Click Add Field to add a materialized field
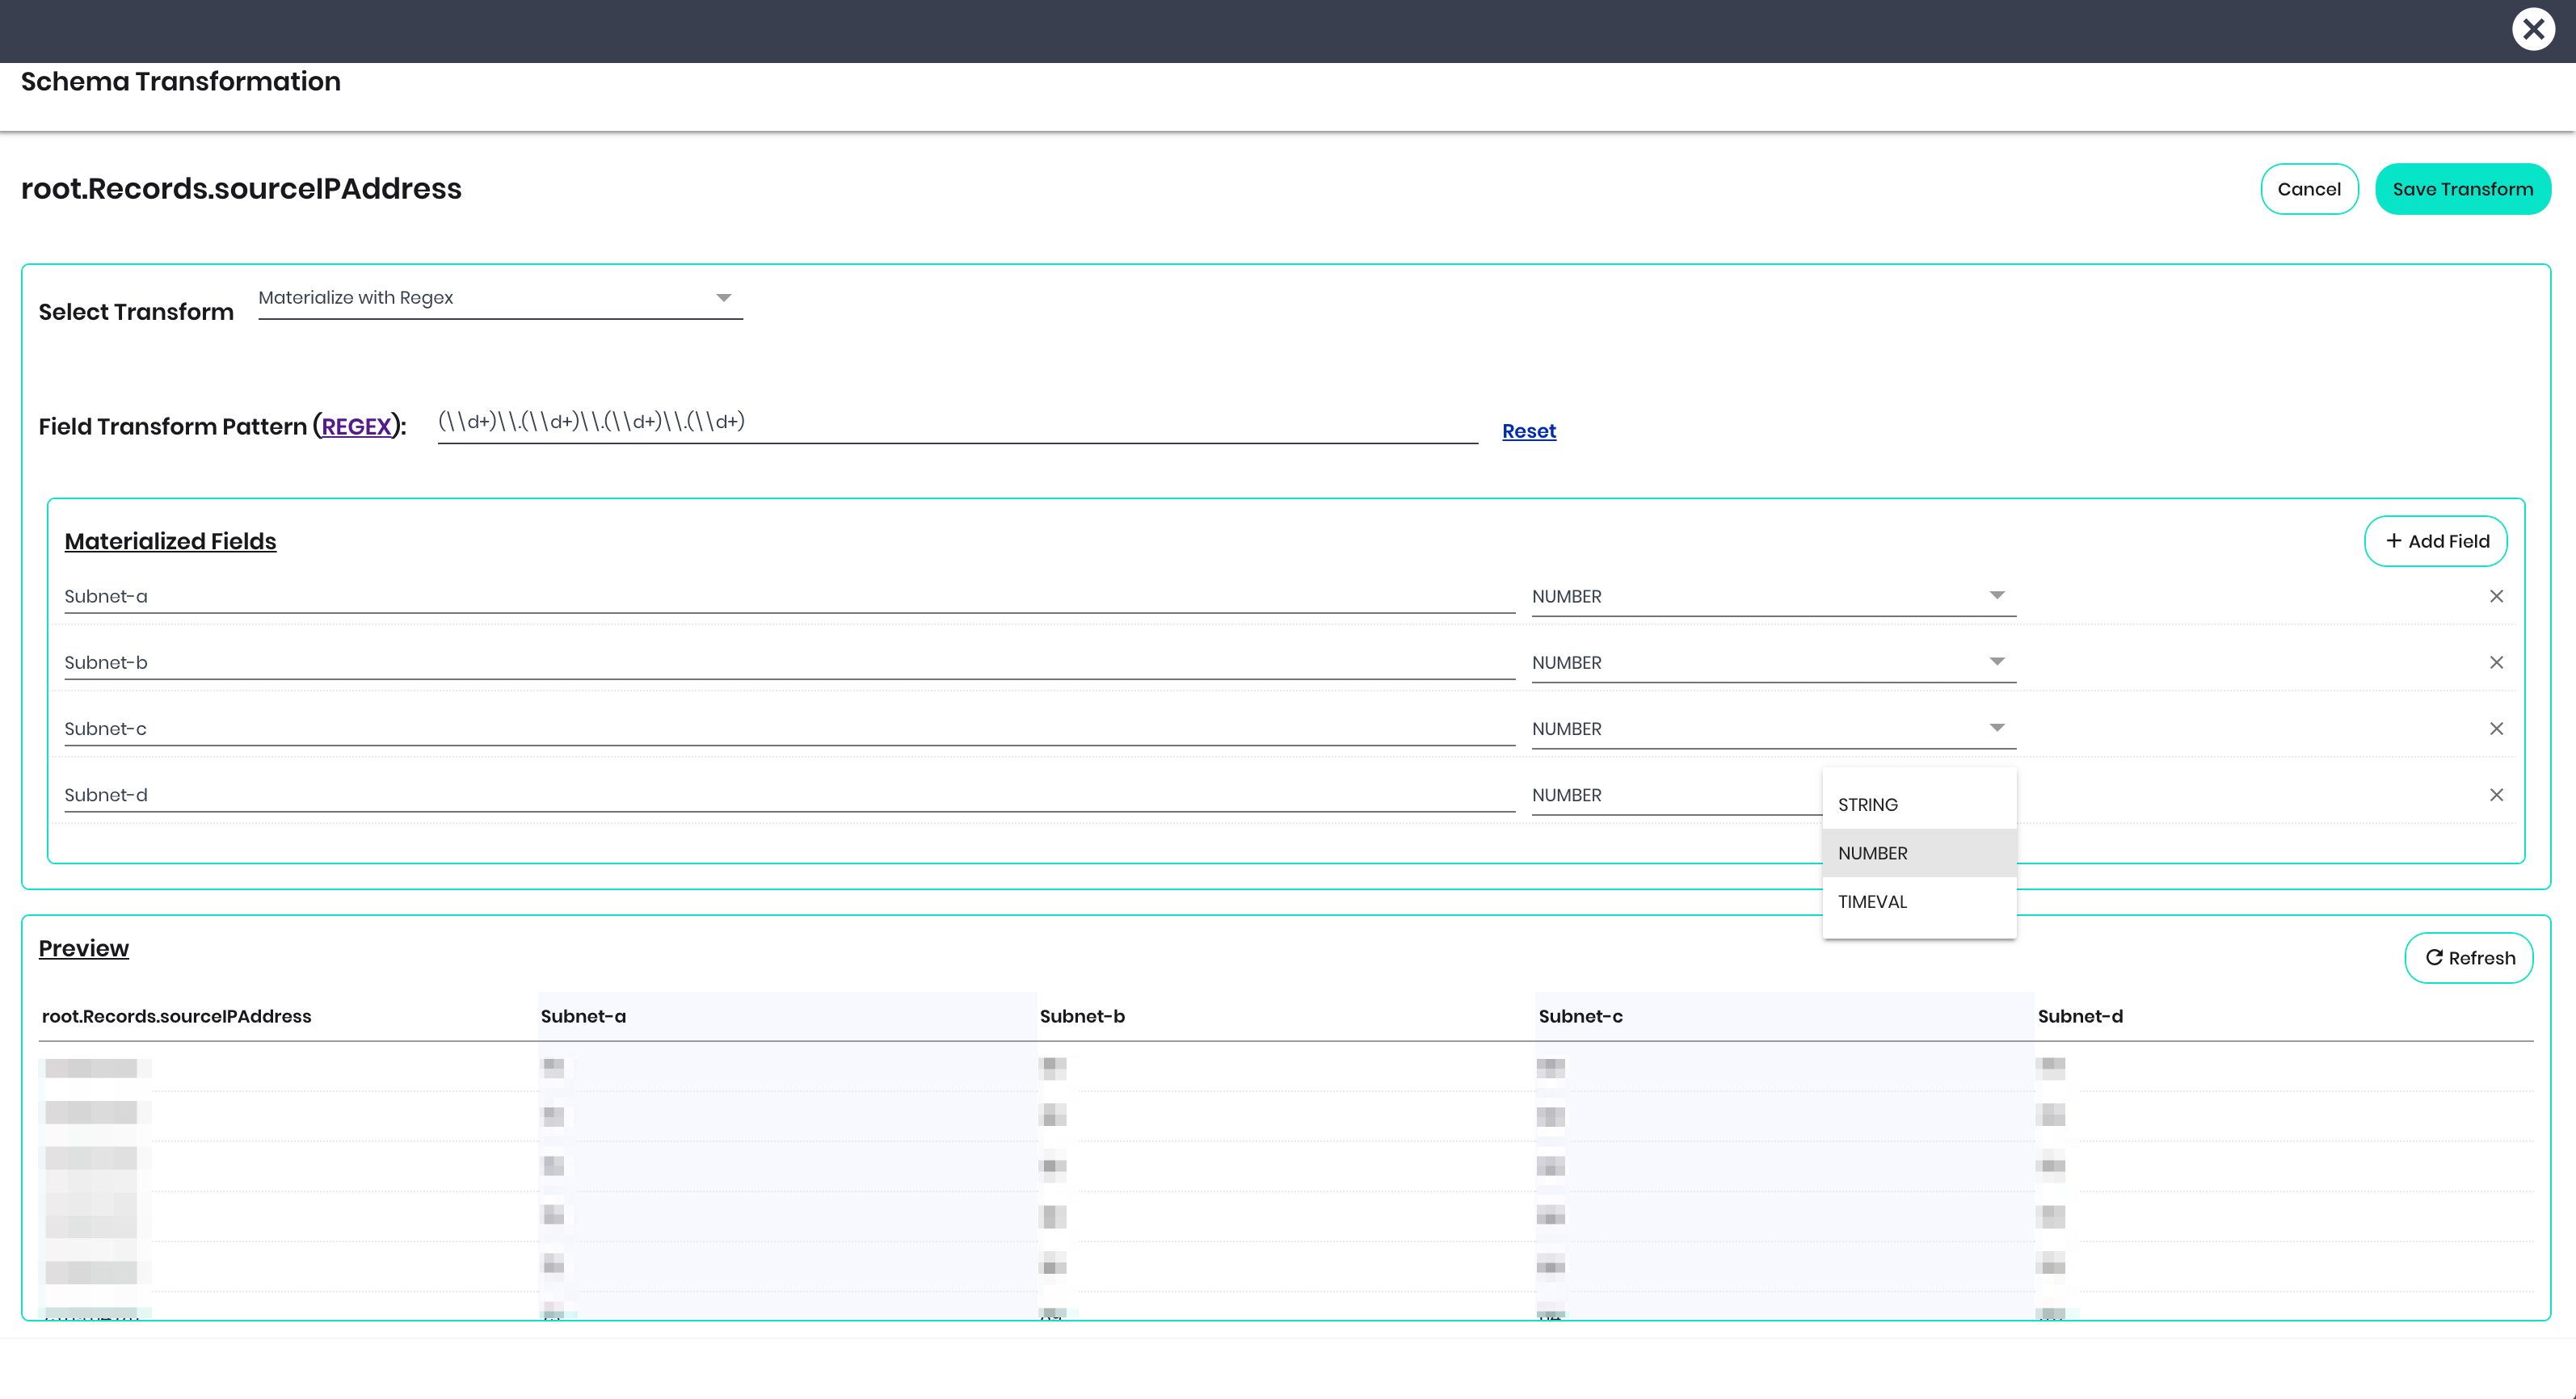The height and width of the screenshot is (1399, 2576). point(2436,540)
